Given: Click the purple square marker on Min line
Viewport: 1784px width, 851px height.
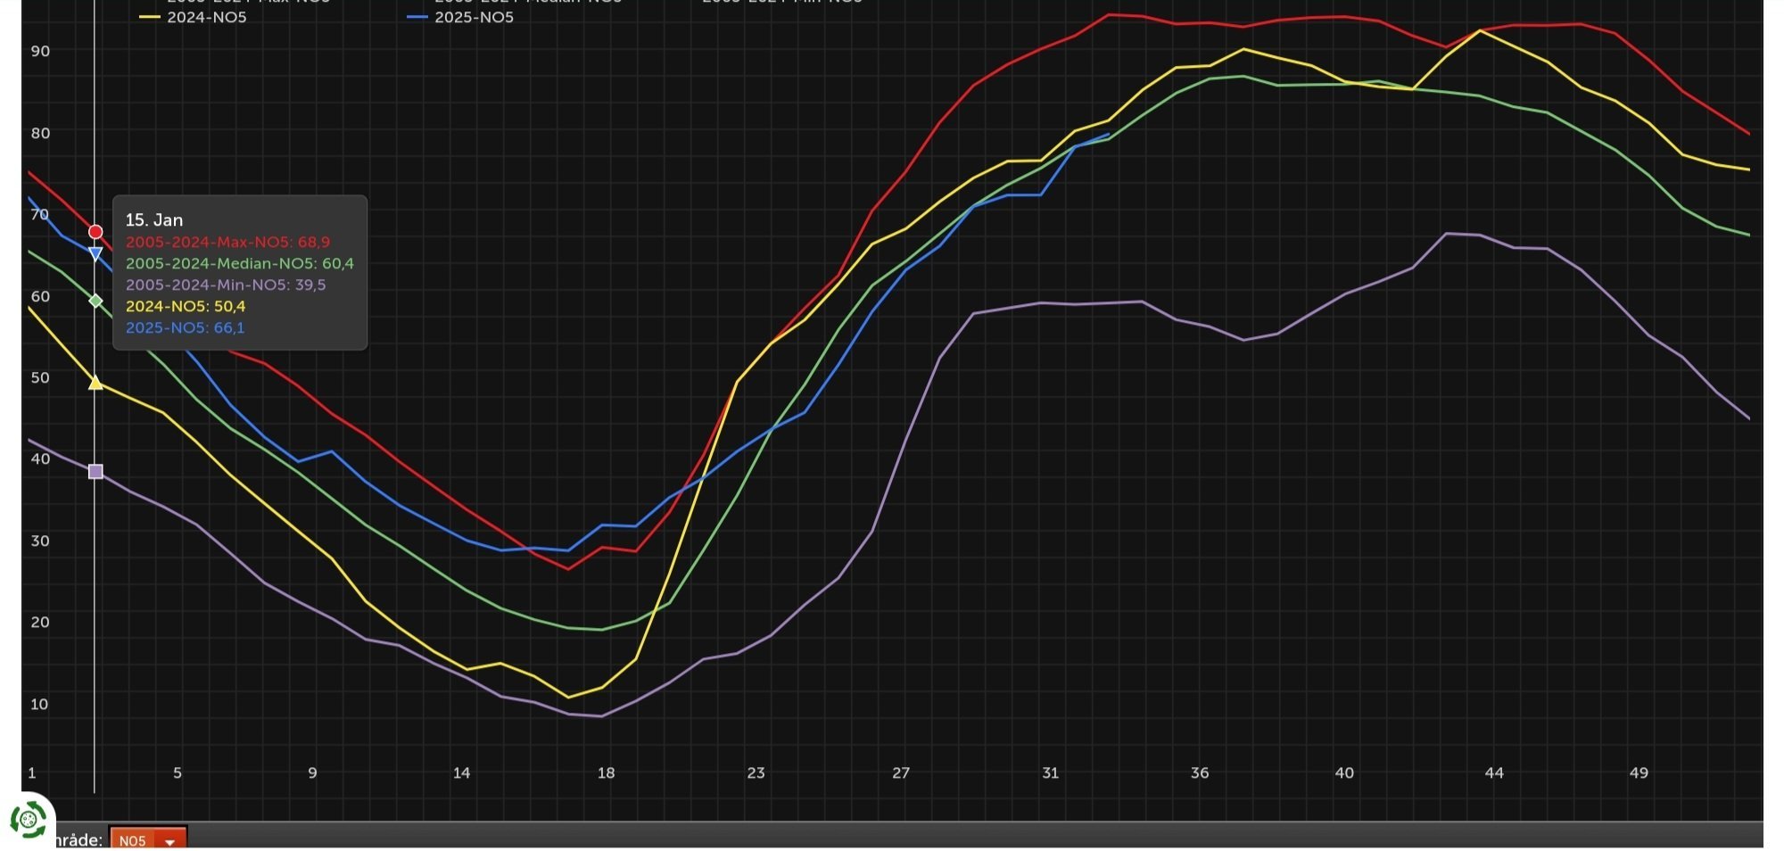Looking at the screenshot, I should click(95, 471).
